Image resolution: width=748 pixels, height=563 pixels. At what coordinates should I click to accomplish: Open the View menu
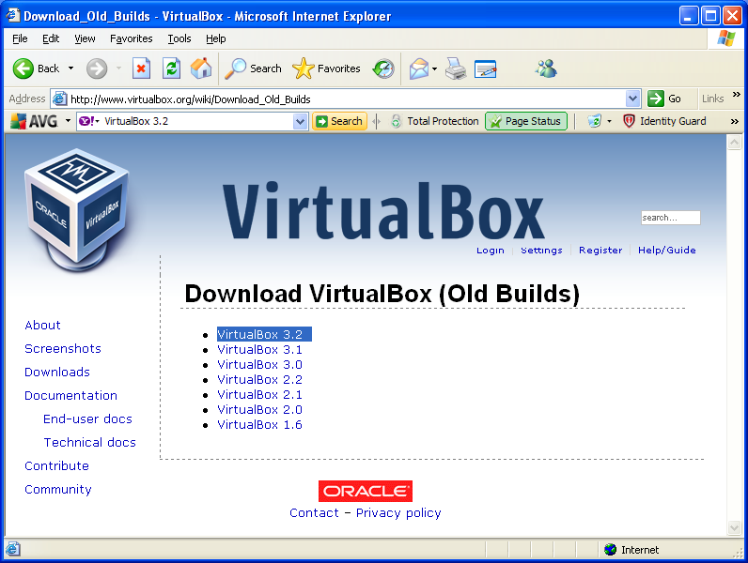click(85, 38)
